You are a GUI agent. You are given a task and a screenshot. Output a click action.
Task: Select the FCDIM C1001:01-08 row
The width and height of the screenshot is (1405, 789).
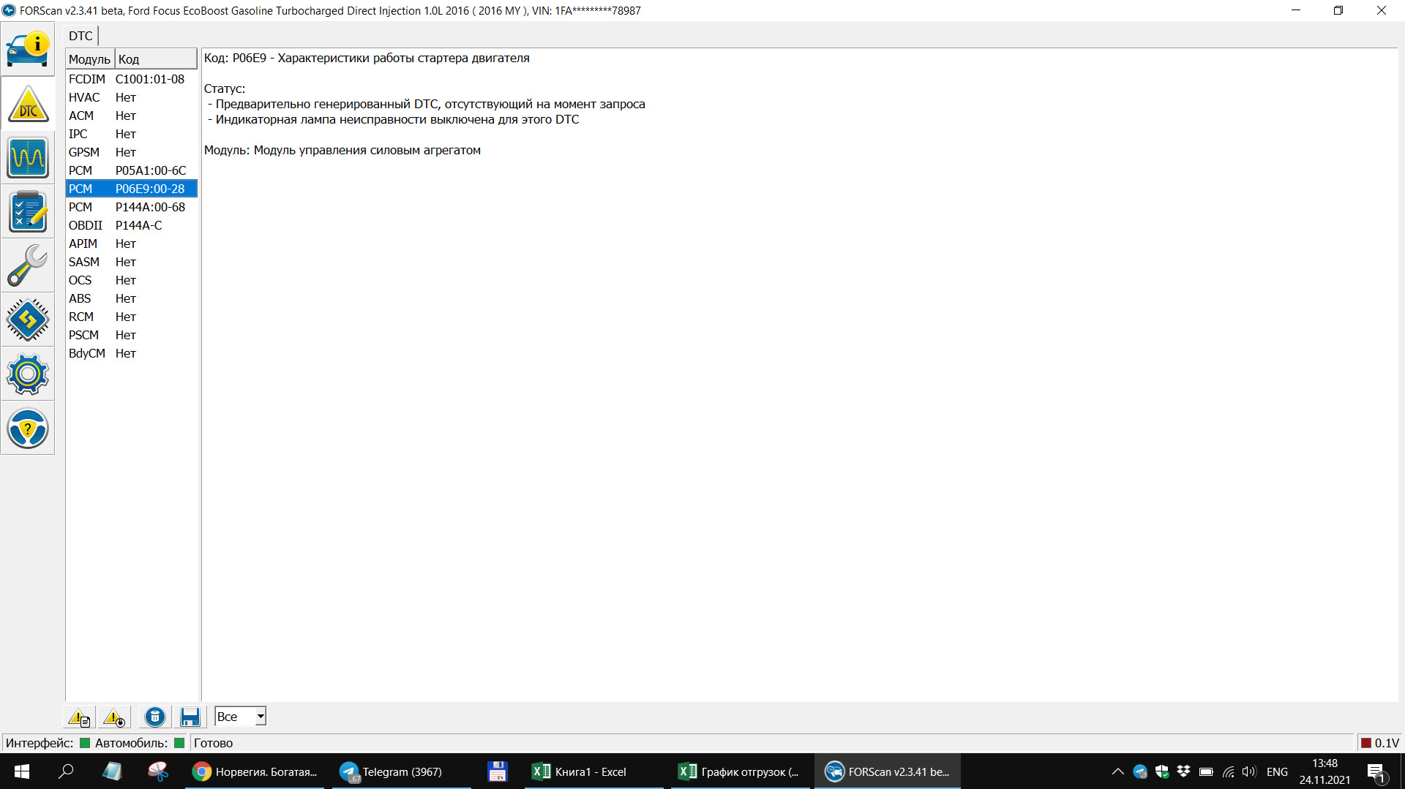point(132,79)
